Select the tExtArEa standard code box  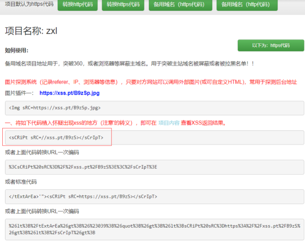[154, 197]
